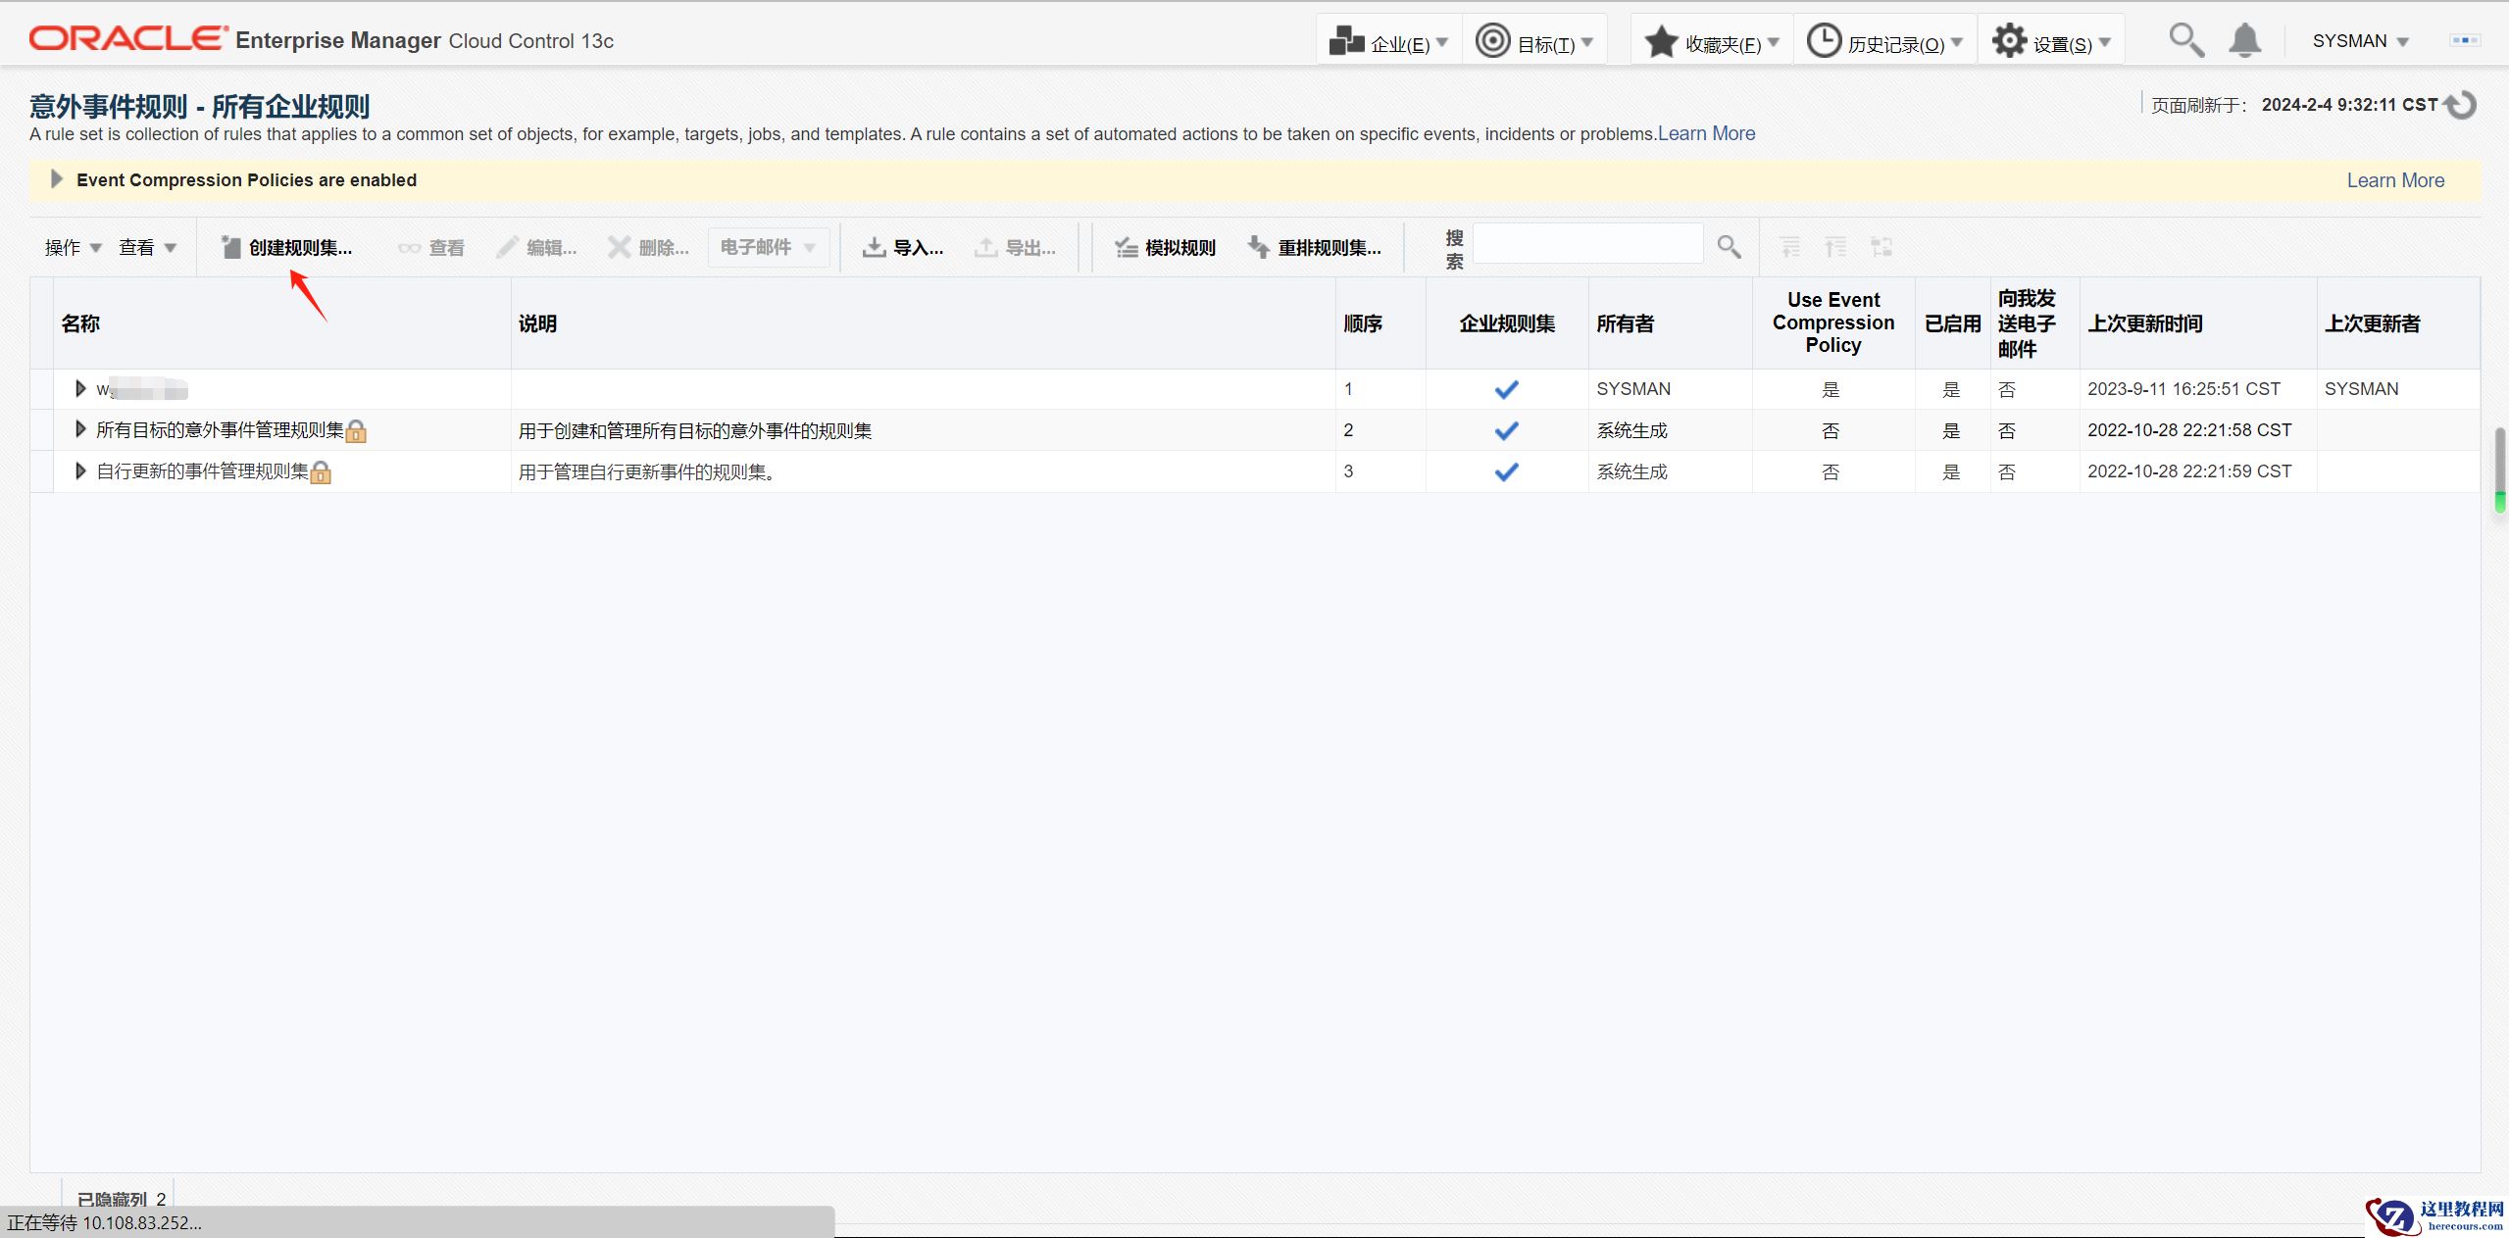Click Learn More link in yellow banner
The width and height of the screenshot is (2509, 1238).
coord(2394,180)
